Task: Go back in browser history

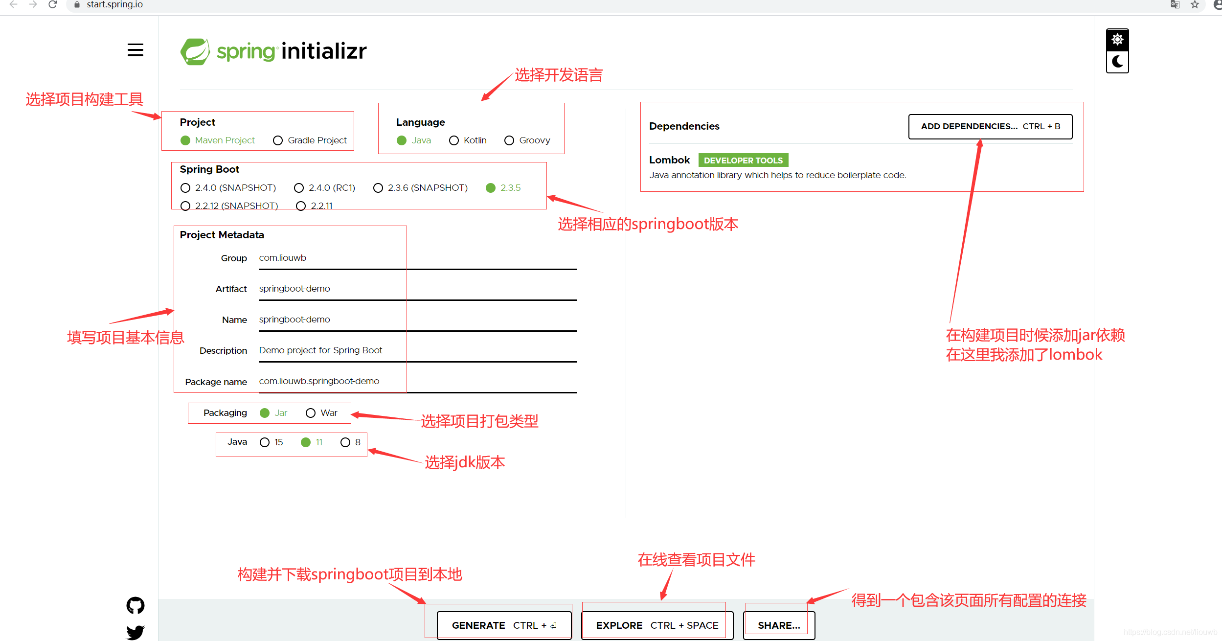Action: pyautogui.click(x=14, y=4)
